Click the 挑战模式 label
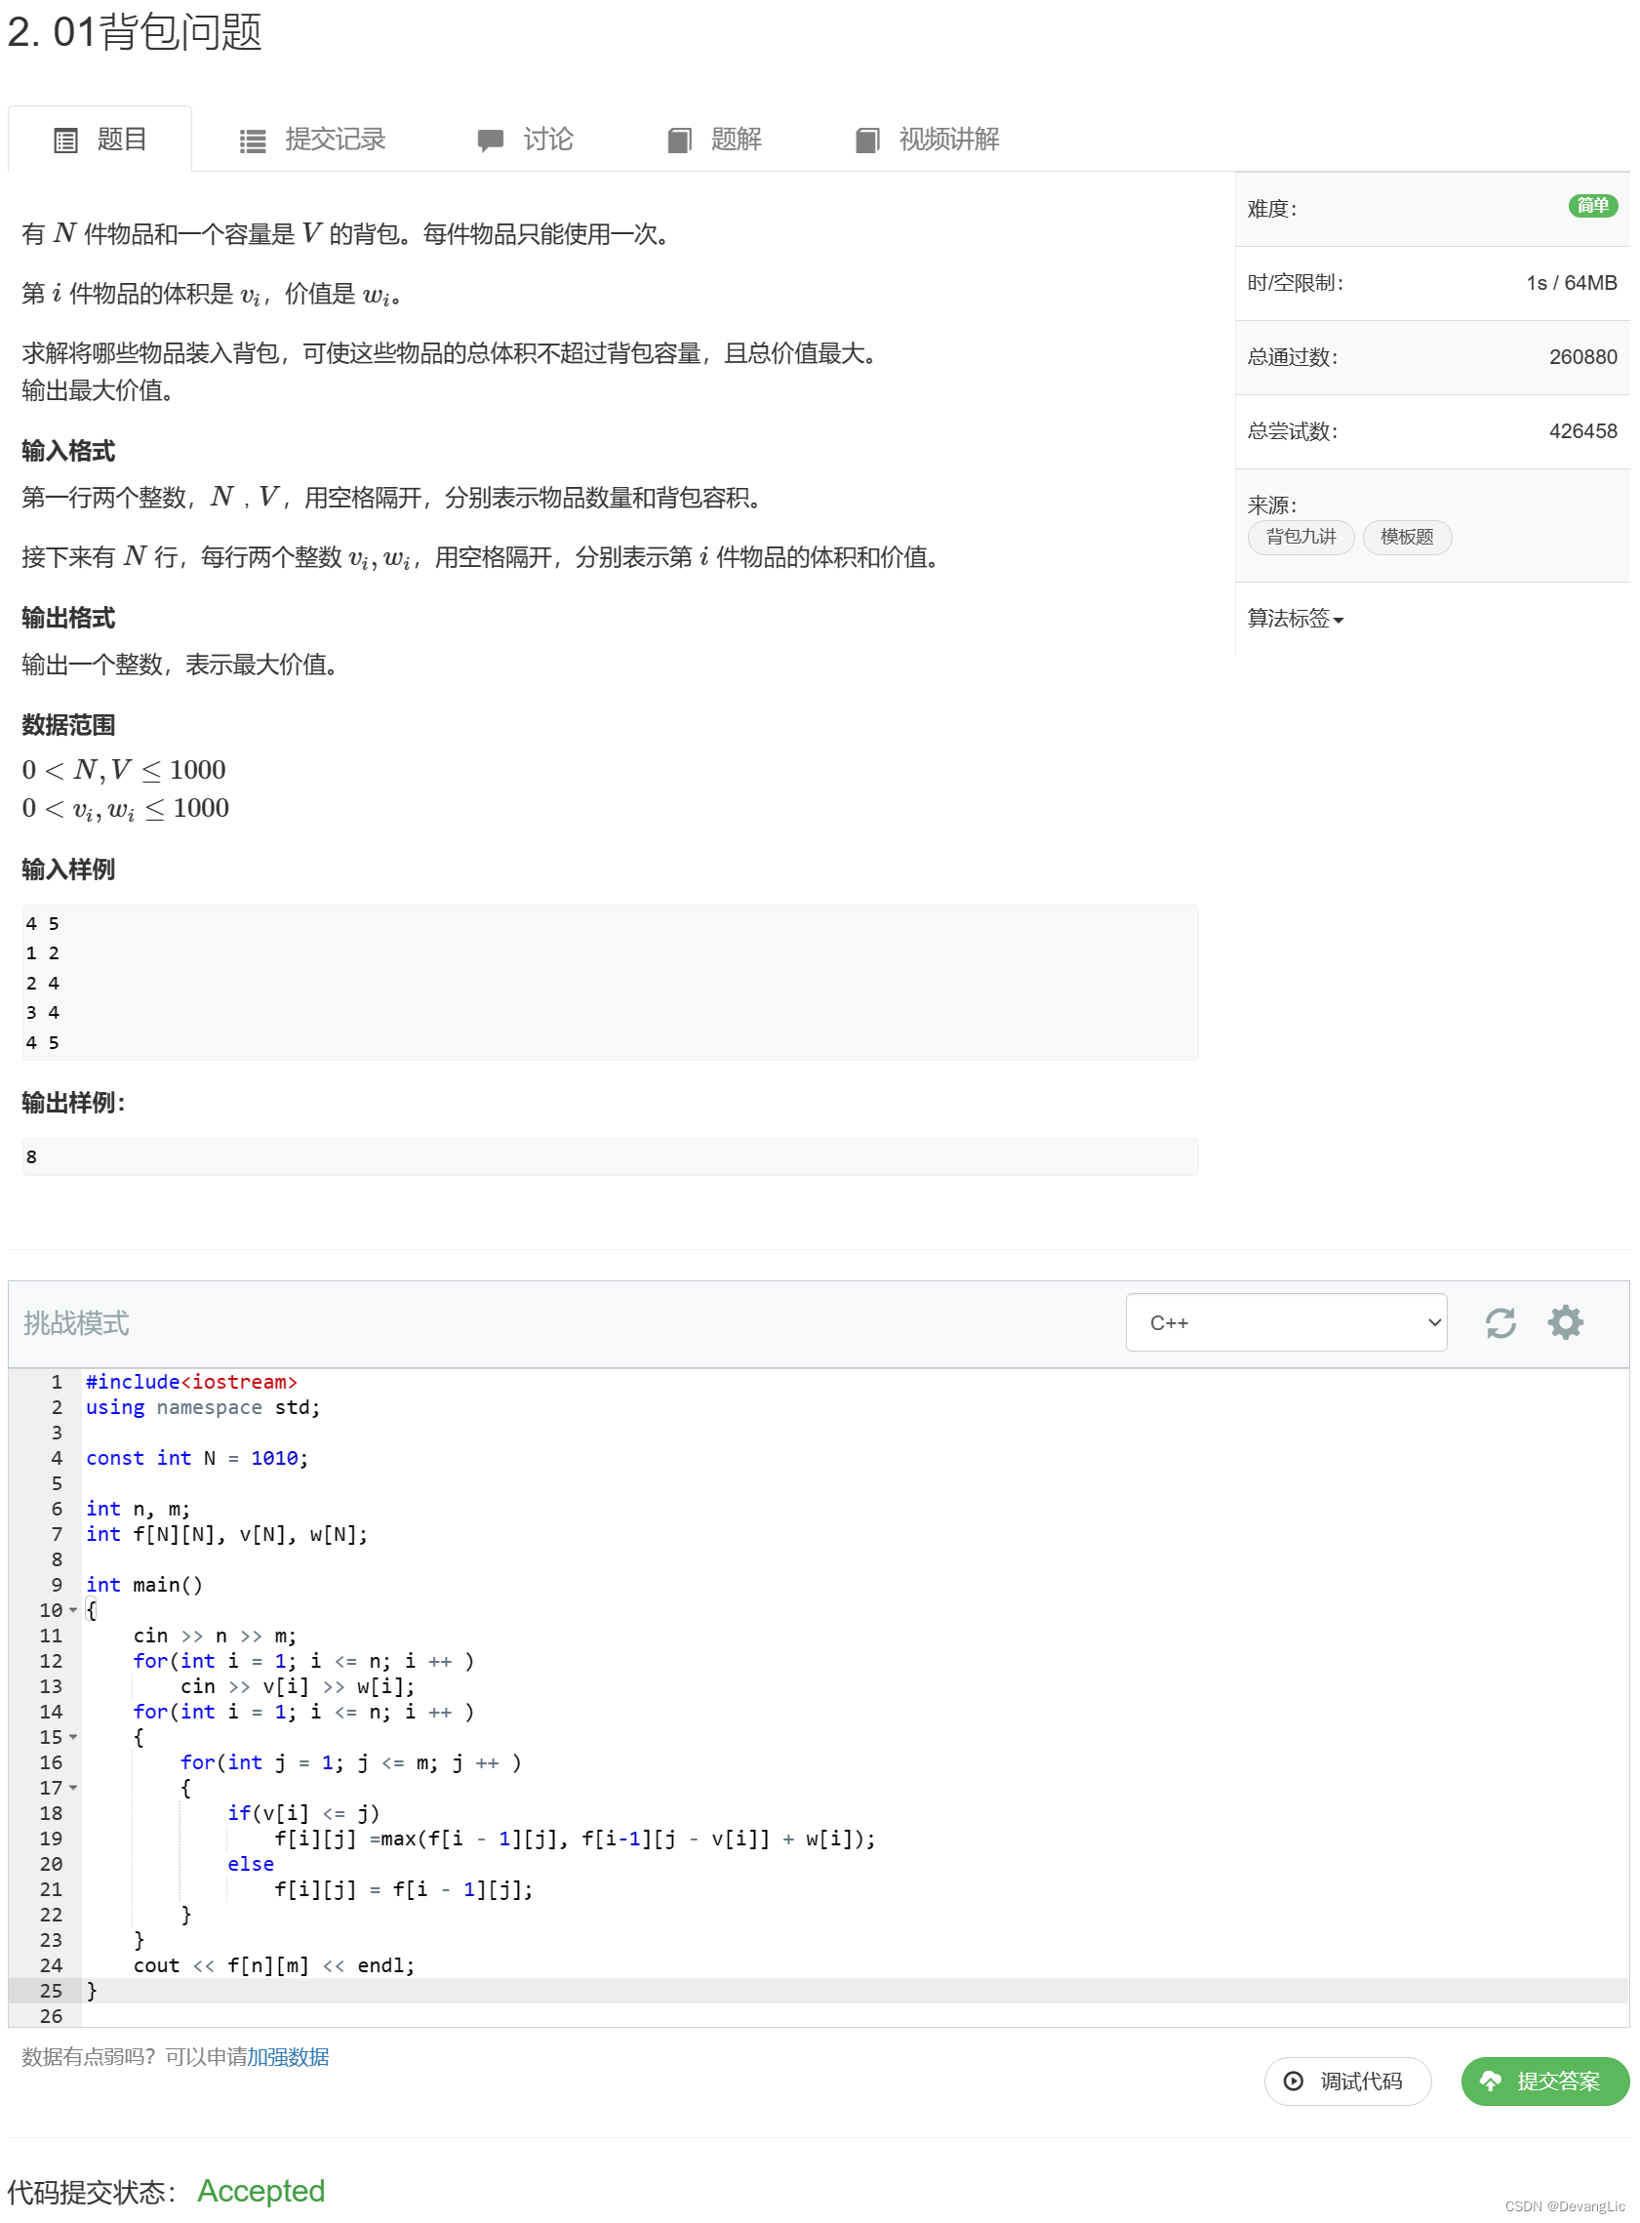This screenshot has width=1640, height=2223. click(76, 1322)
